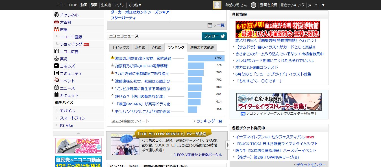Collapse the sidebar using up arrow
This screenshot has width=381, height=167.
tap(79, 133)
